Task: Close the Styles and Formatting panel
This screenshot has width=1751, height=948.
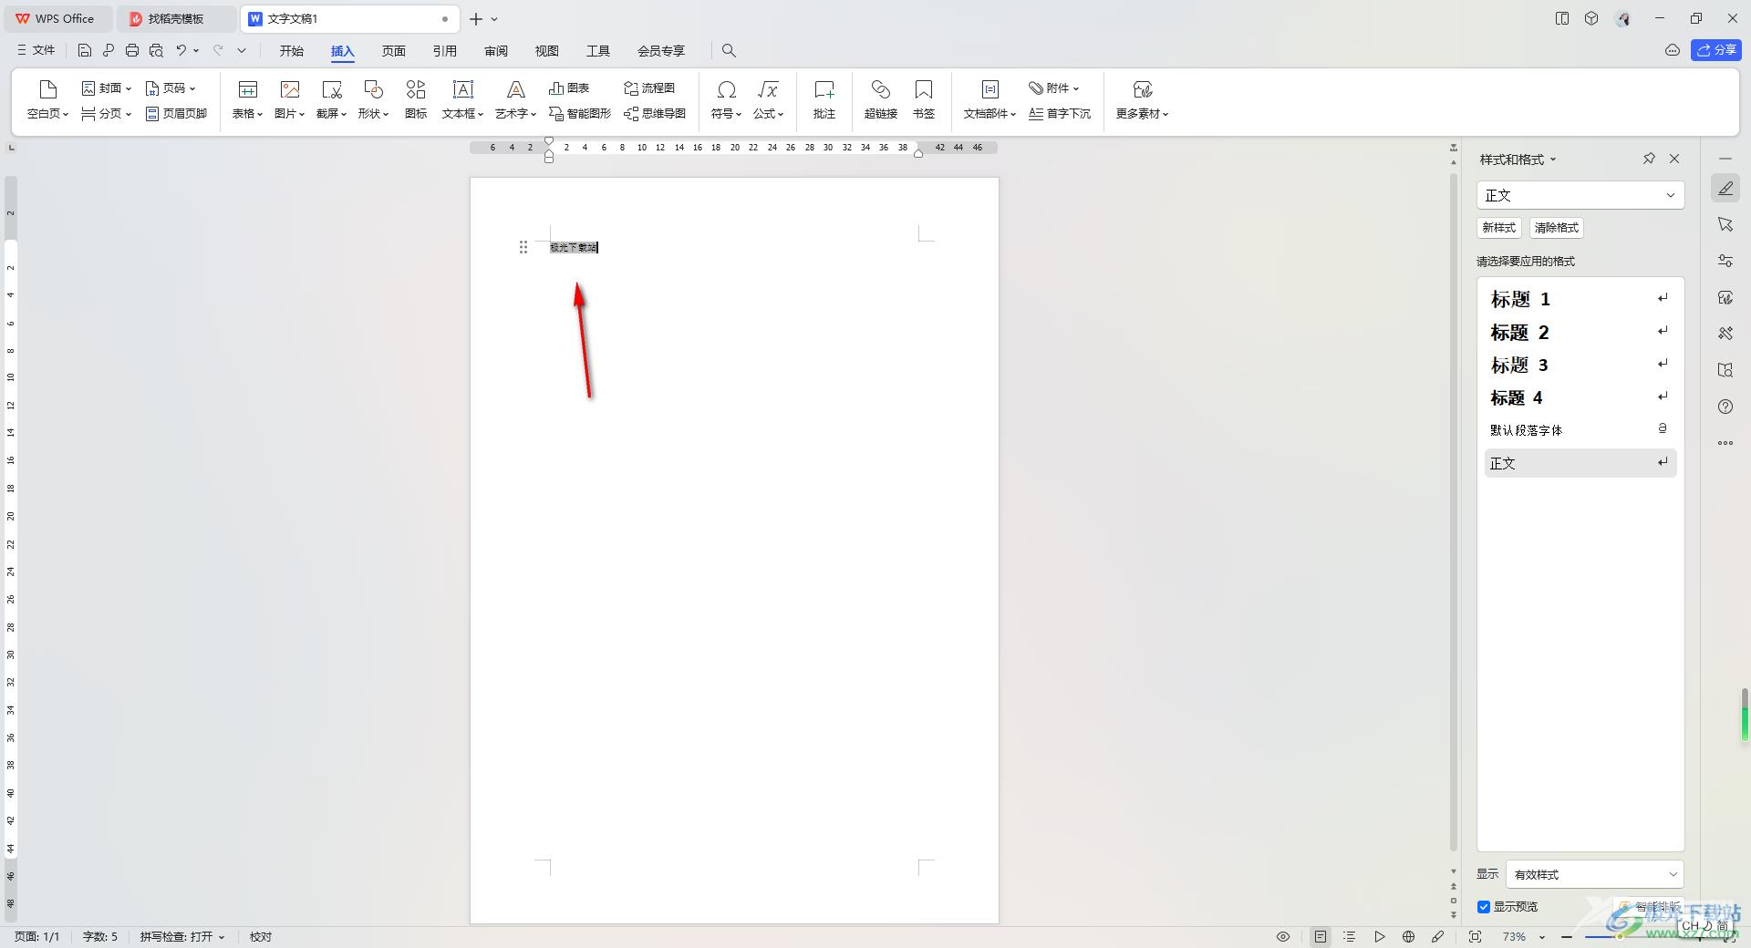Action: click(x=1674, y=159)
